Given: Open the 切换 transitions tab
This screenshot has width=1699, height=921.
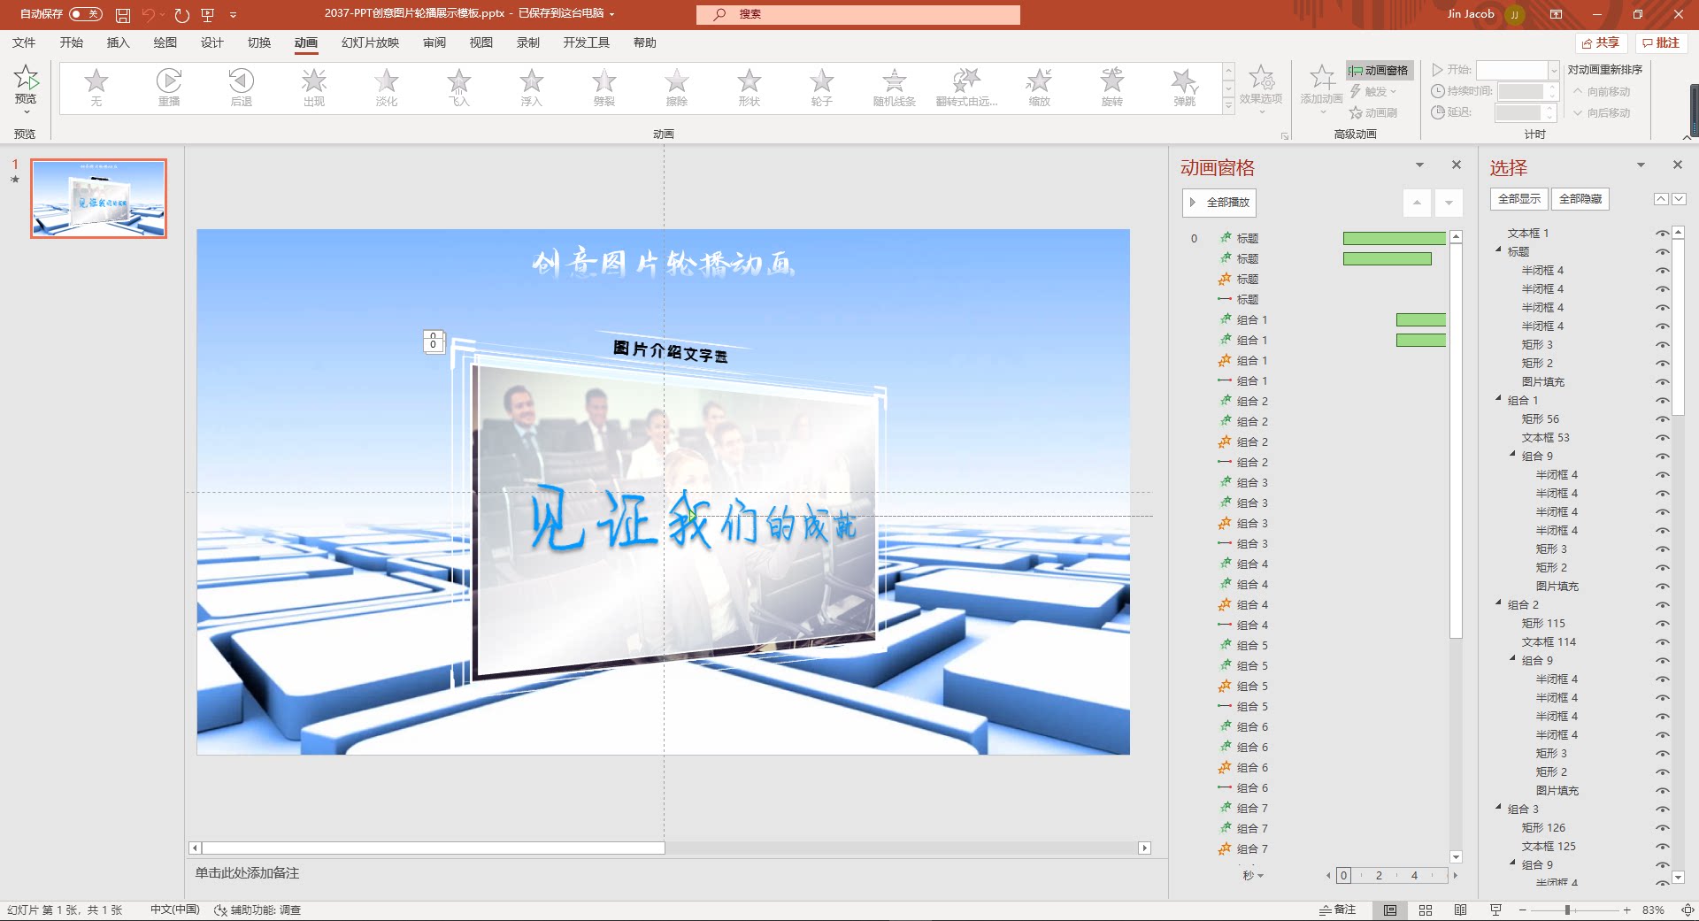Looking at the screenshot, I should [x=259, y=42].
